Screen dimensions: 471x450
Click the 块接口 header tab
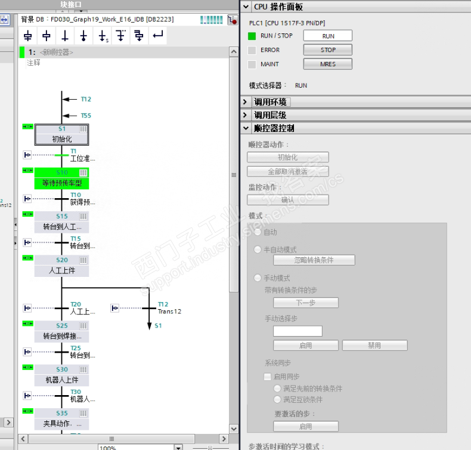71,4
